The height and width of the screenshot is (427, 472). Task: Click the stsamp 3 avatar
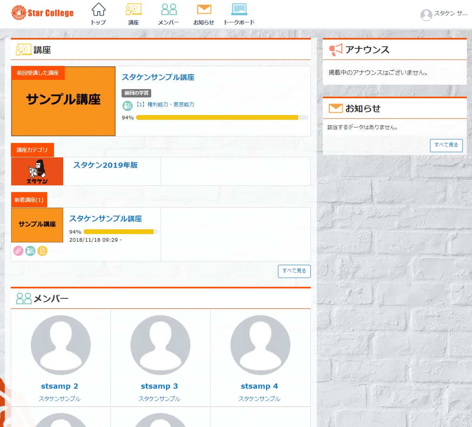click(160, 345)
